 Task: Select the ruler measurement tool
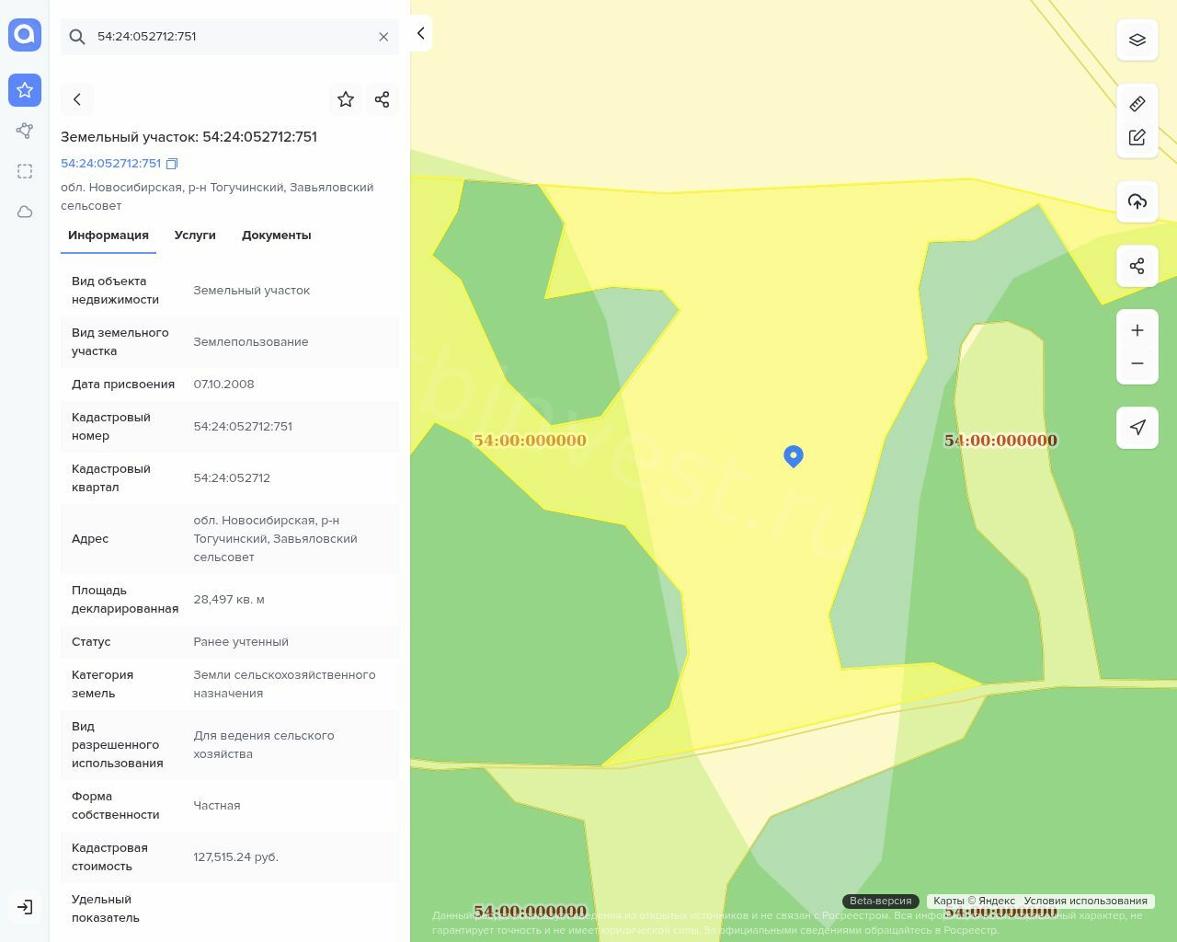(x=1137, y=104)
